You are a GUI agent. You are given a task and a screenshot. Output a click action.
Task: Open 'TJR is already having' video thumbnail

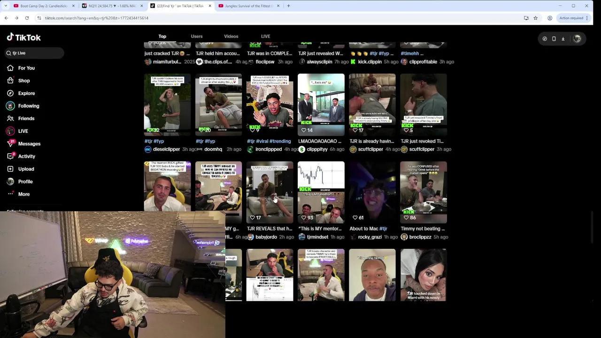(372, 105)
